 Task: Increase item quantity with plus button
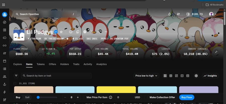78,97
